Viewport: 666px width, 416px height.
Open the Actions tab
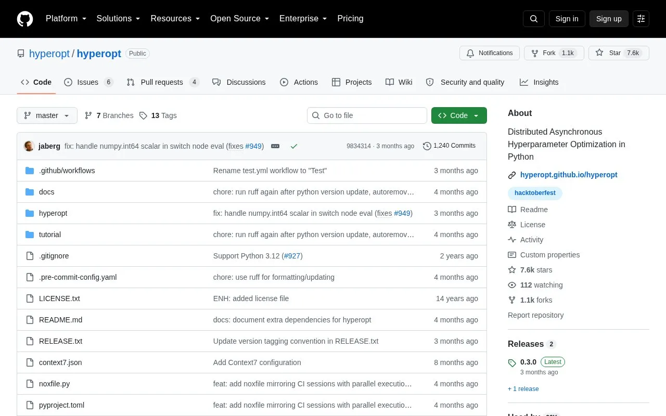[x=299, y=82]
